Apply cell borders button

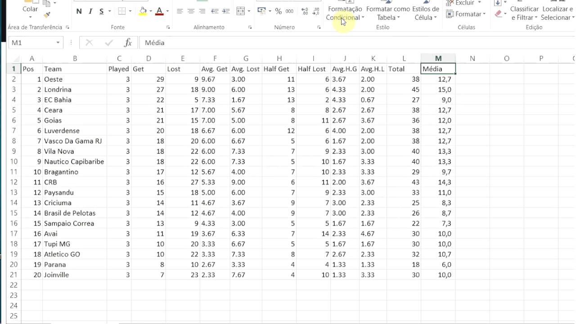click(x=122, y=11)
